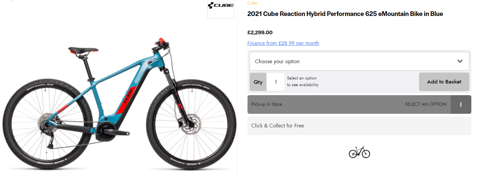Click "Select an option to see availability" text
This screenshot has height=179, width=484.
pos(302,82)
